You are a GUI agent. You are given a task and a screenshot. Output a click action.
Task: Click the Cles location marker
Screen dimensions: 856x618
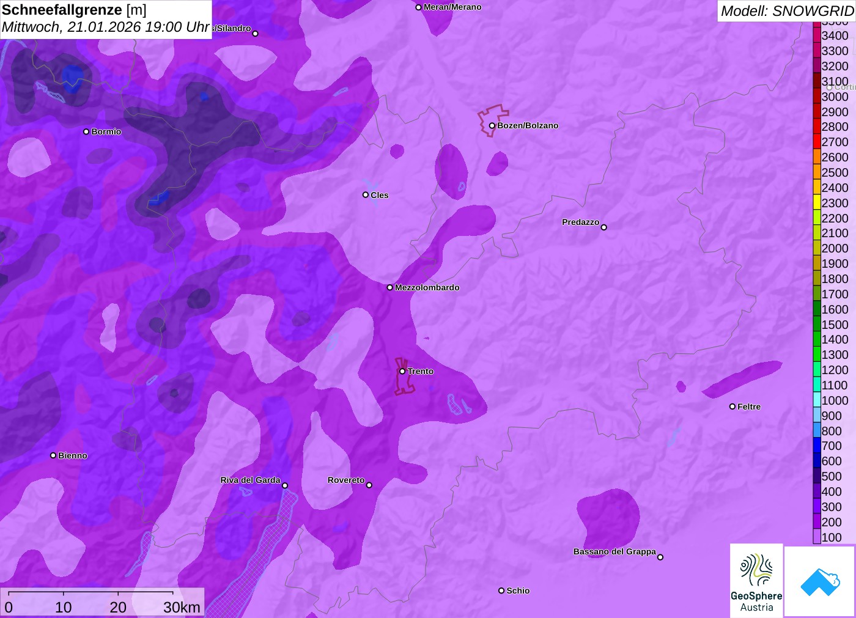366,195
